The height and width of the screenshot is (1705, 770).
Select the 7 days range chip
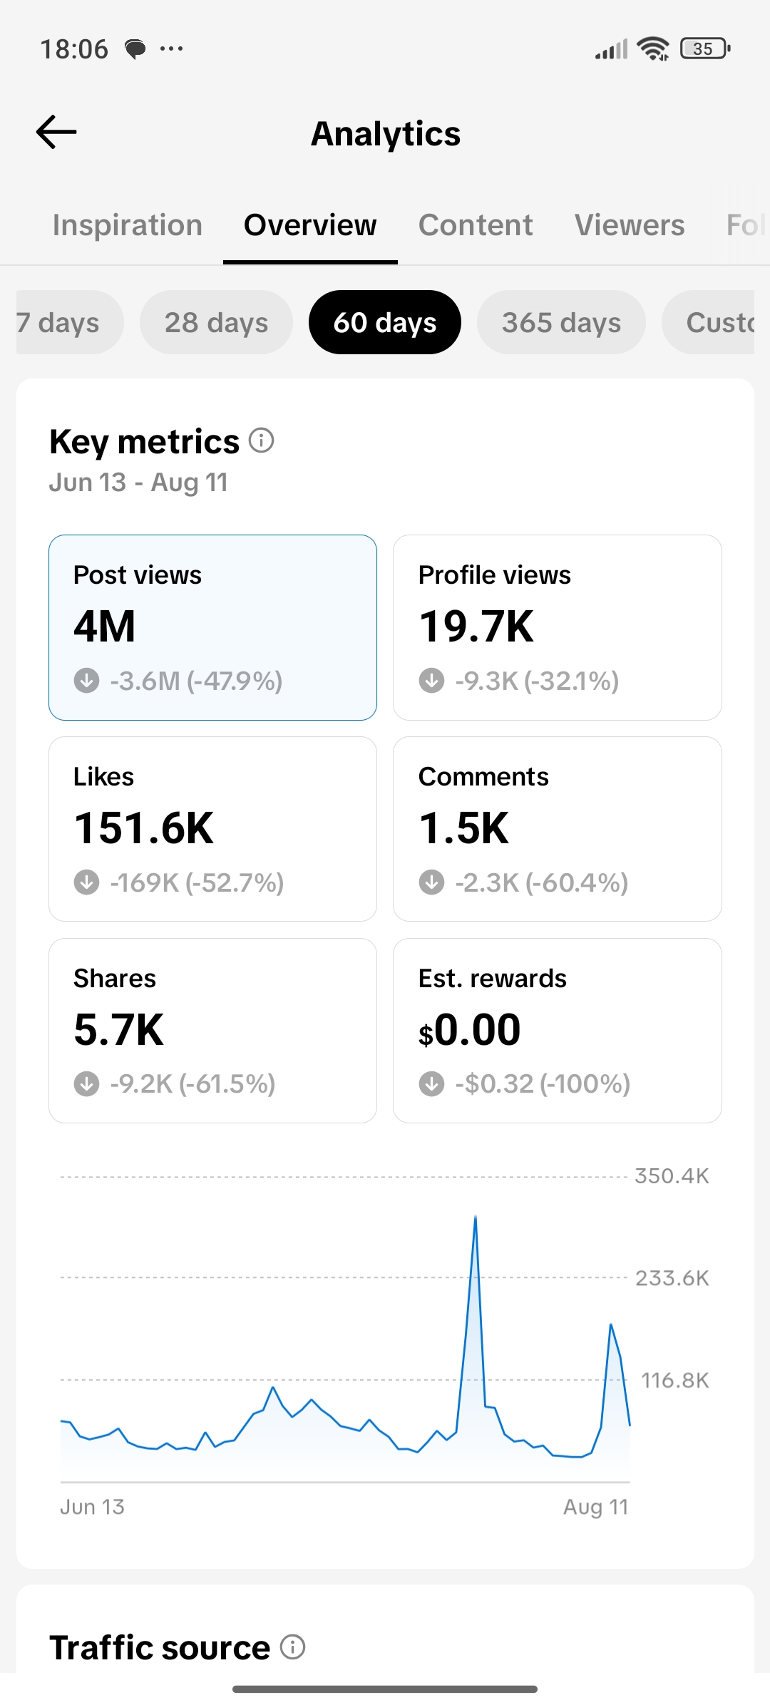(x=70, y=322)
